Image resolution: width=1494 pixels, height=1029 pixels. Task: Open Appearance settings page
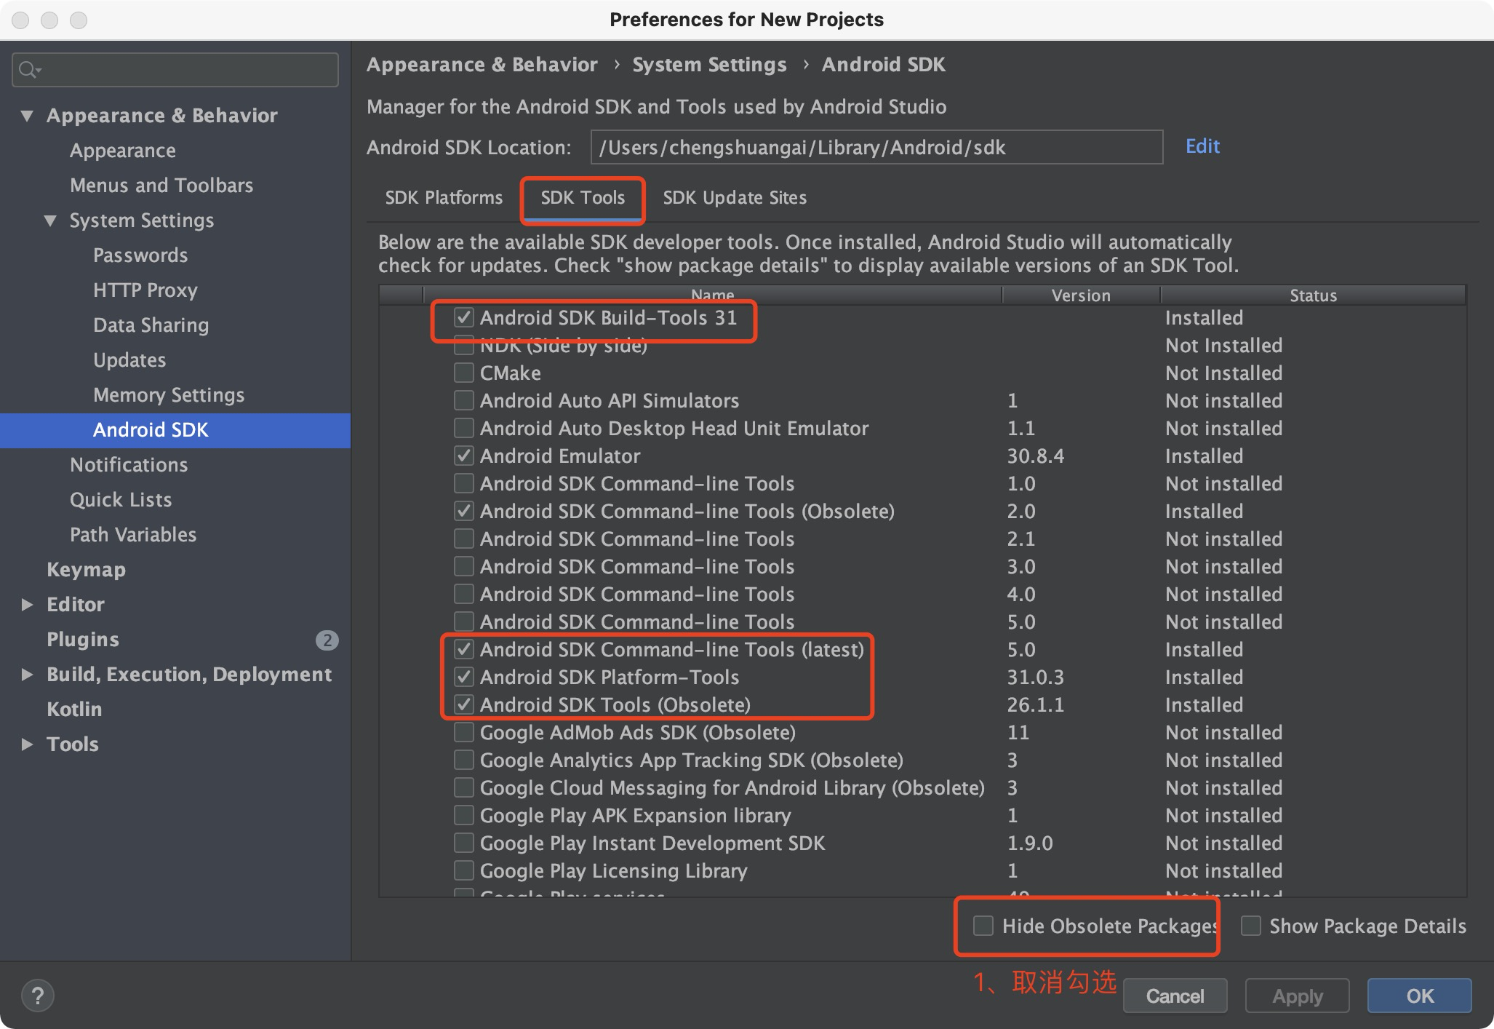point(123,151)
